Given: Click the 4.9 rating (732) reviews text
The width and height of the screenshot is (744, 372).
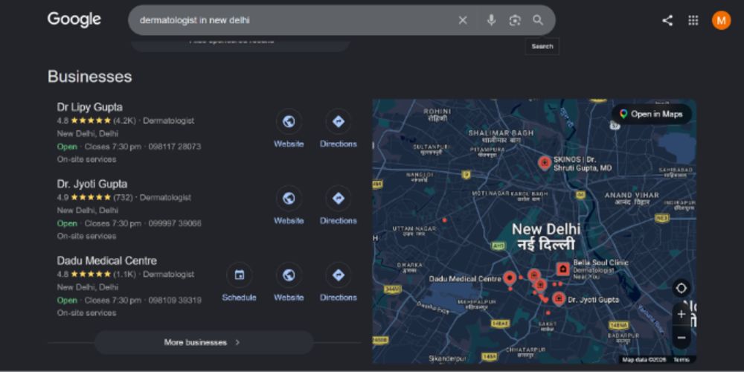Looking at the screenshot, I should [96, 197].
